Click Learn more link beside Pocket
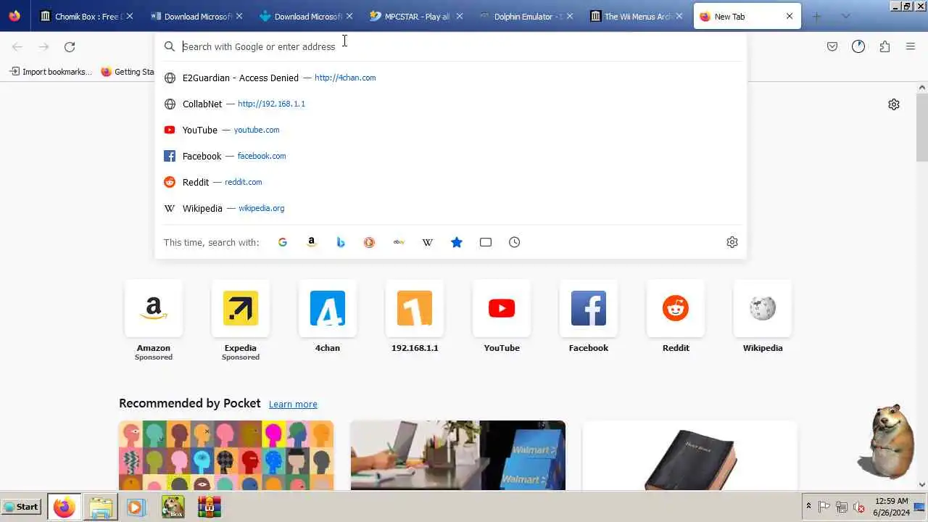928x522 pixels. click(x=293, y=405)
